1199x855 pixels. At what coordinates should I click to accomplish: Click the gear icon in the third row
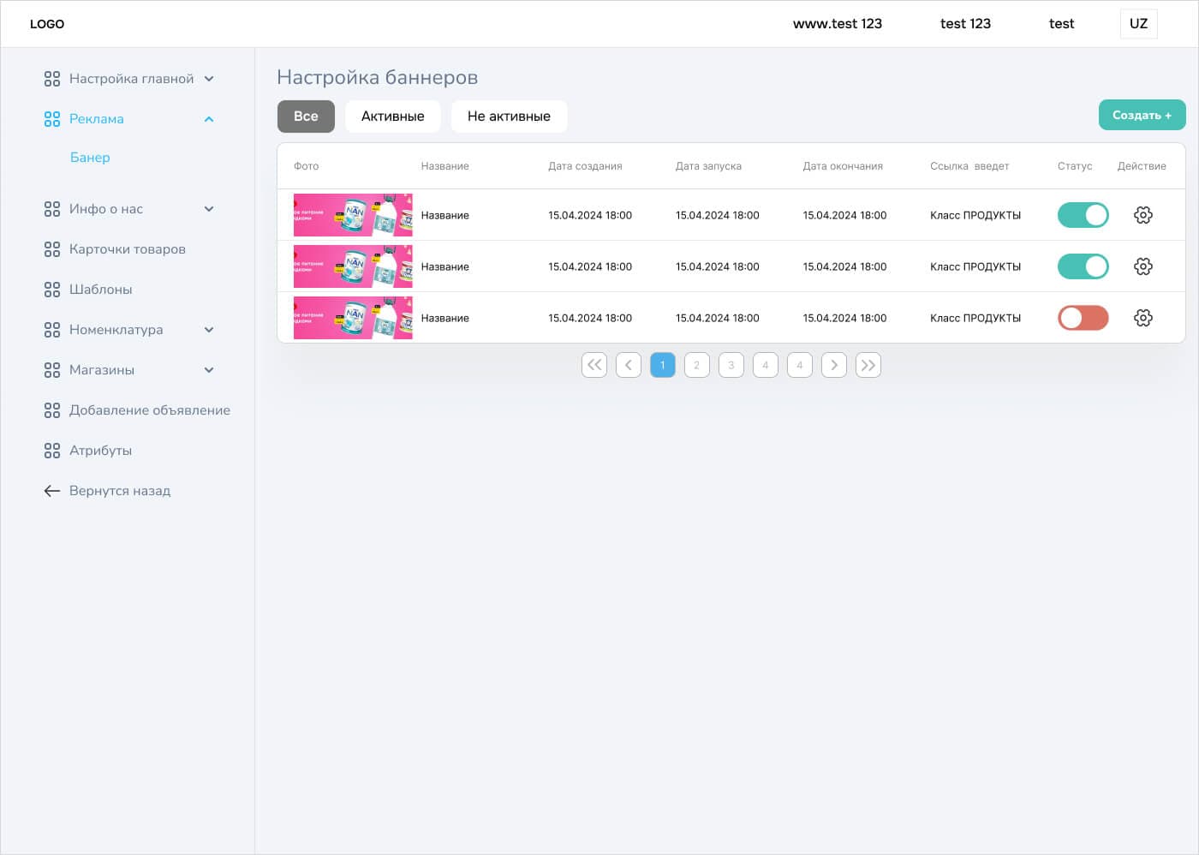tap(1142, 318)
